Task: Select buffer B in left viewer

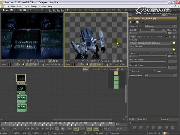Action: 57,61
